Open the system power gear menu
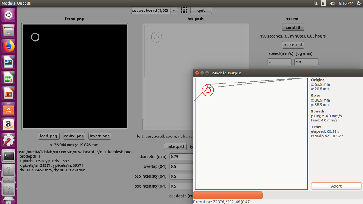Screen dimensions: 363x204 tap(358, 3)
